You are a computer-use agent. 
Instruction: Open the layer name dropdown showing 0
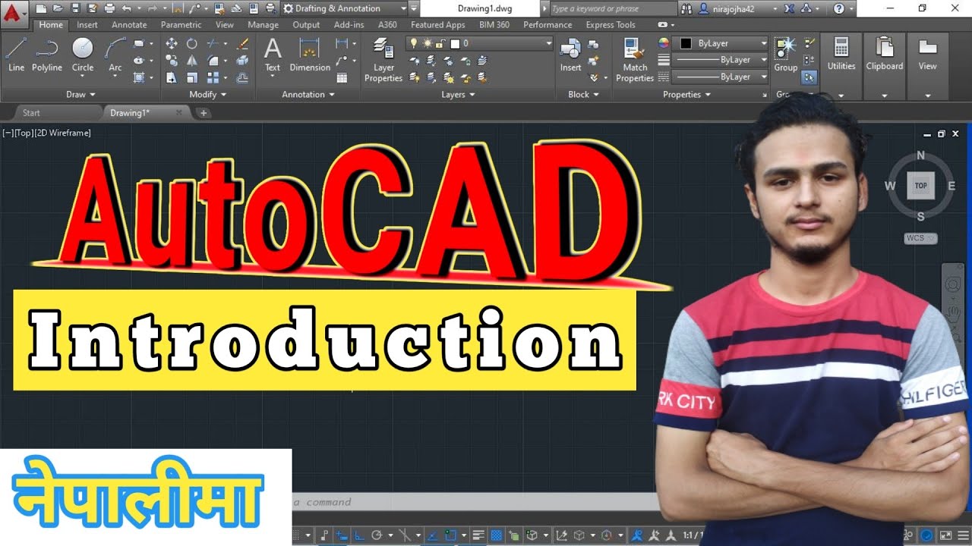tap(480, 43)
